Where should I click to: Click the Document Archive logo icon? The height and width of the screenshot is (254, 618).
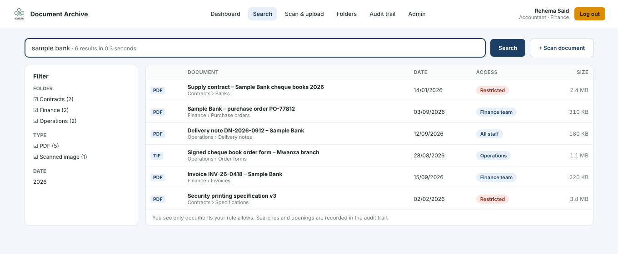click(19, 14)
